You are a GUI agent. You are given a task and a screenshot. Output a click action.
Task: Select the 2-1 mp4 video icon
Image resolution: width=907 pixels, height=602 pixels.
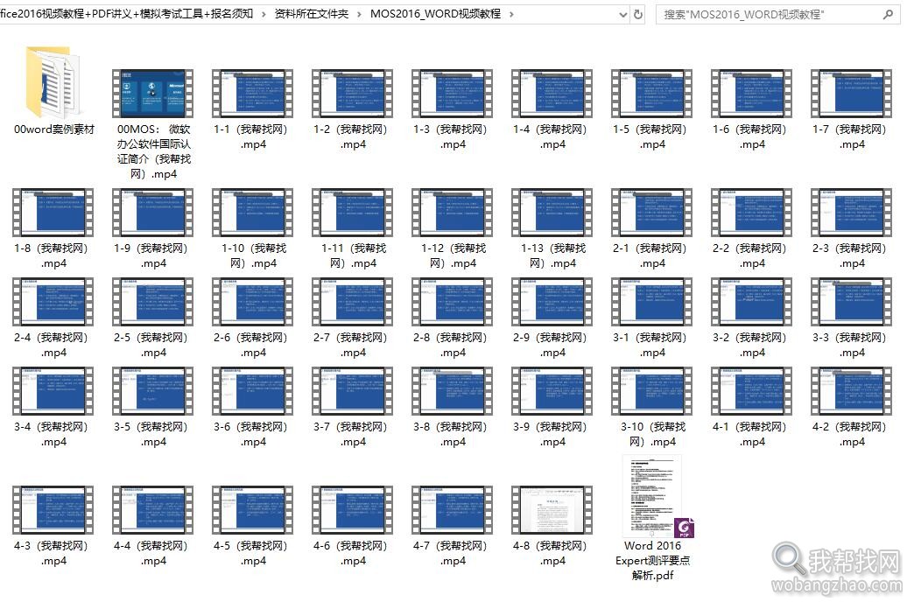(652, 213)
